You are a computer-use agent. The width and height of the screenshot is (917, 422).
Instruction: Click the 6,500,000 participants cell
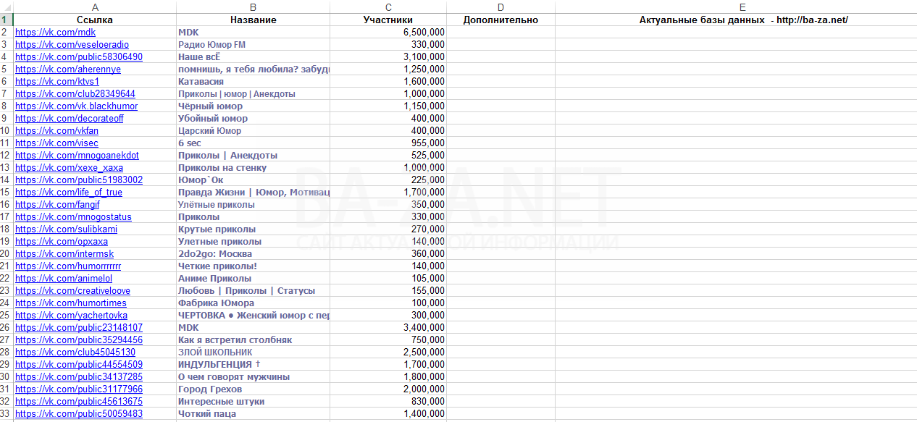388,32
